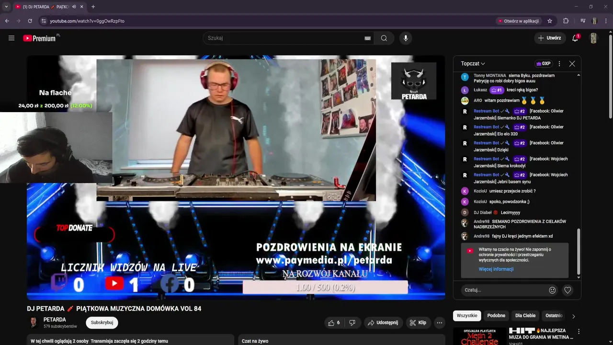Reload the YouTube page
The image size is (613, 345).
(x=30, y=21)
